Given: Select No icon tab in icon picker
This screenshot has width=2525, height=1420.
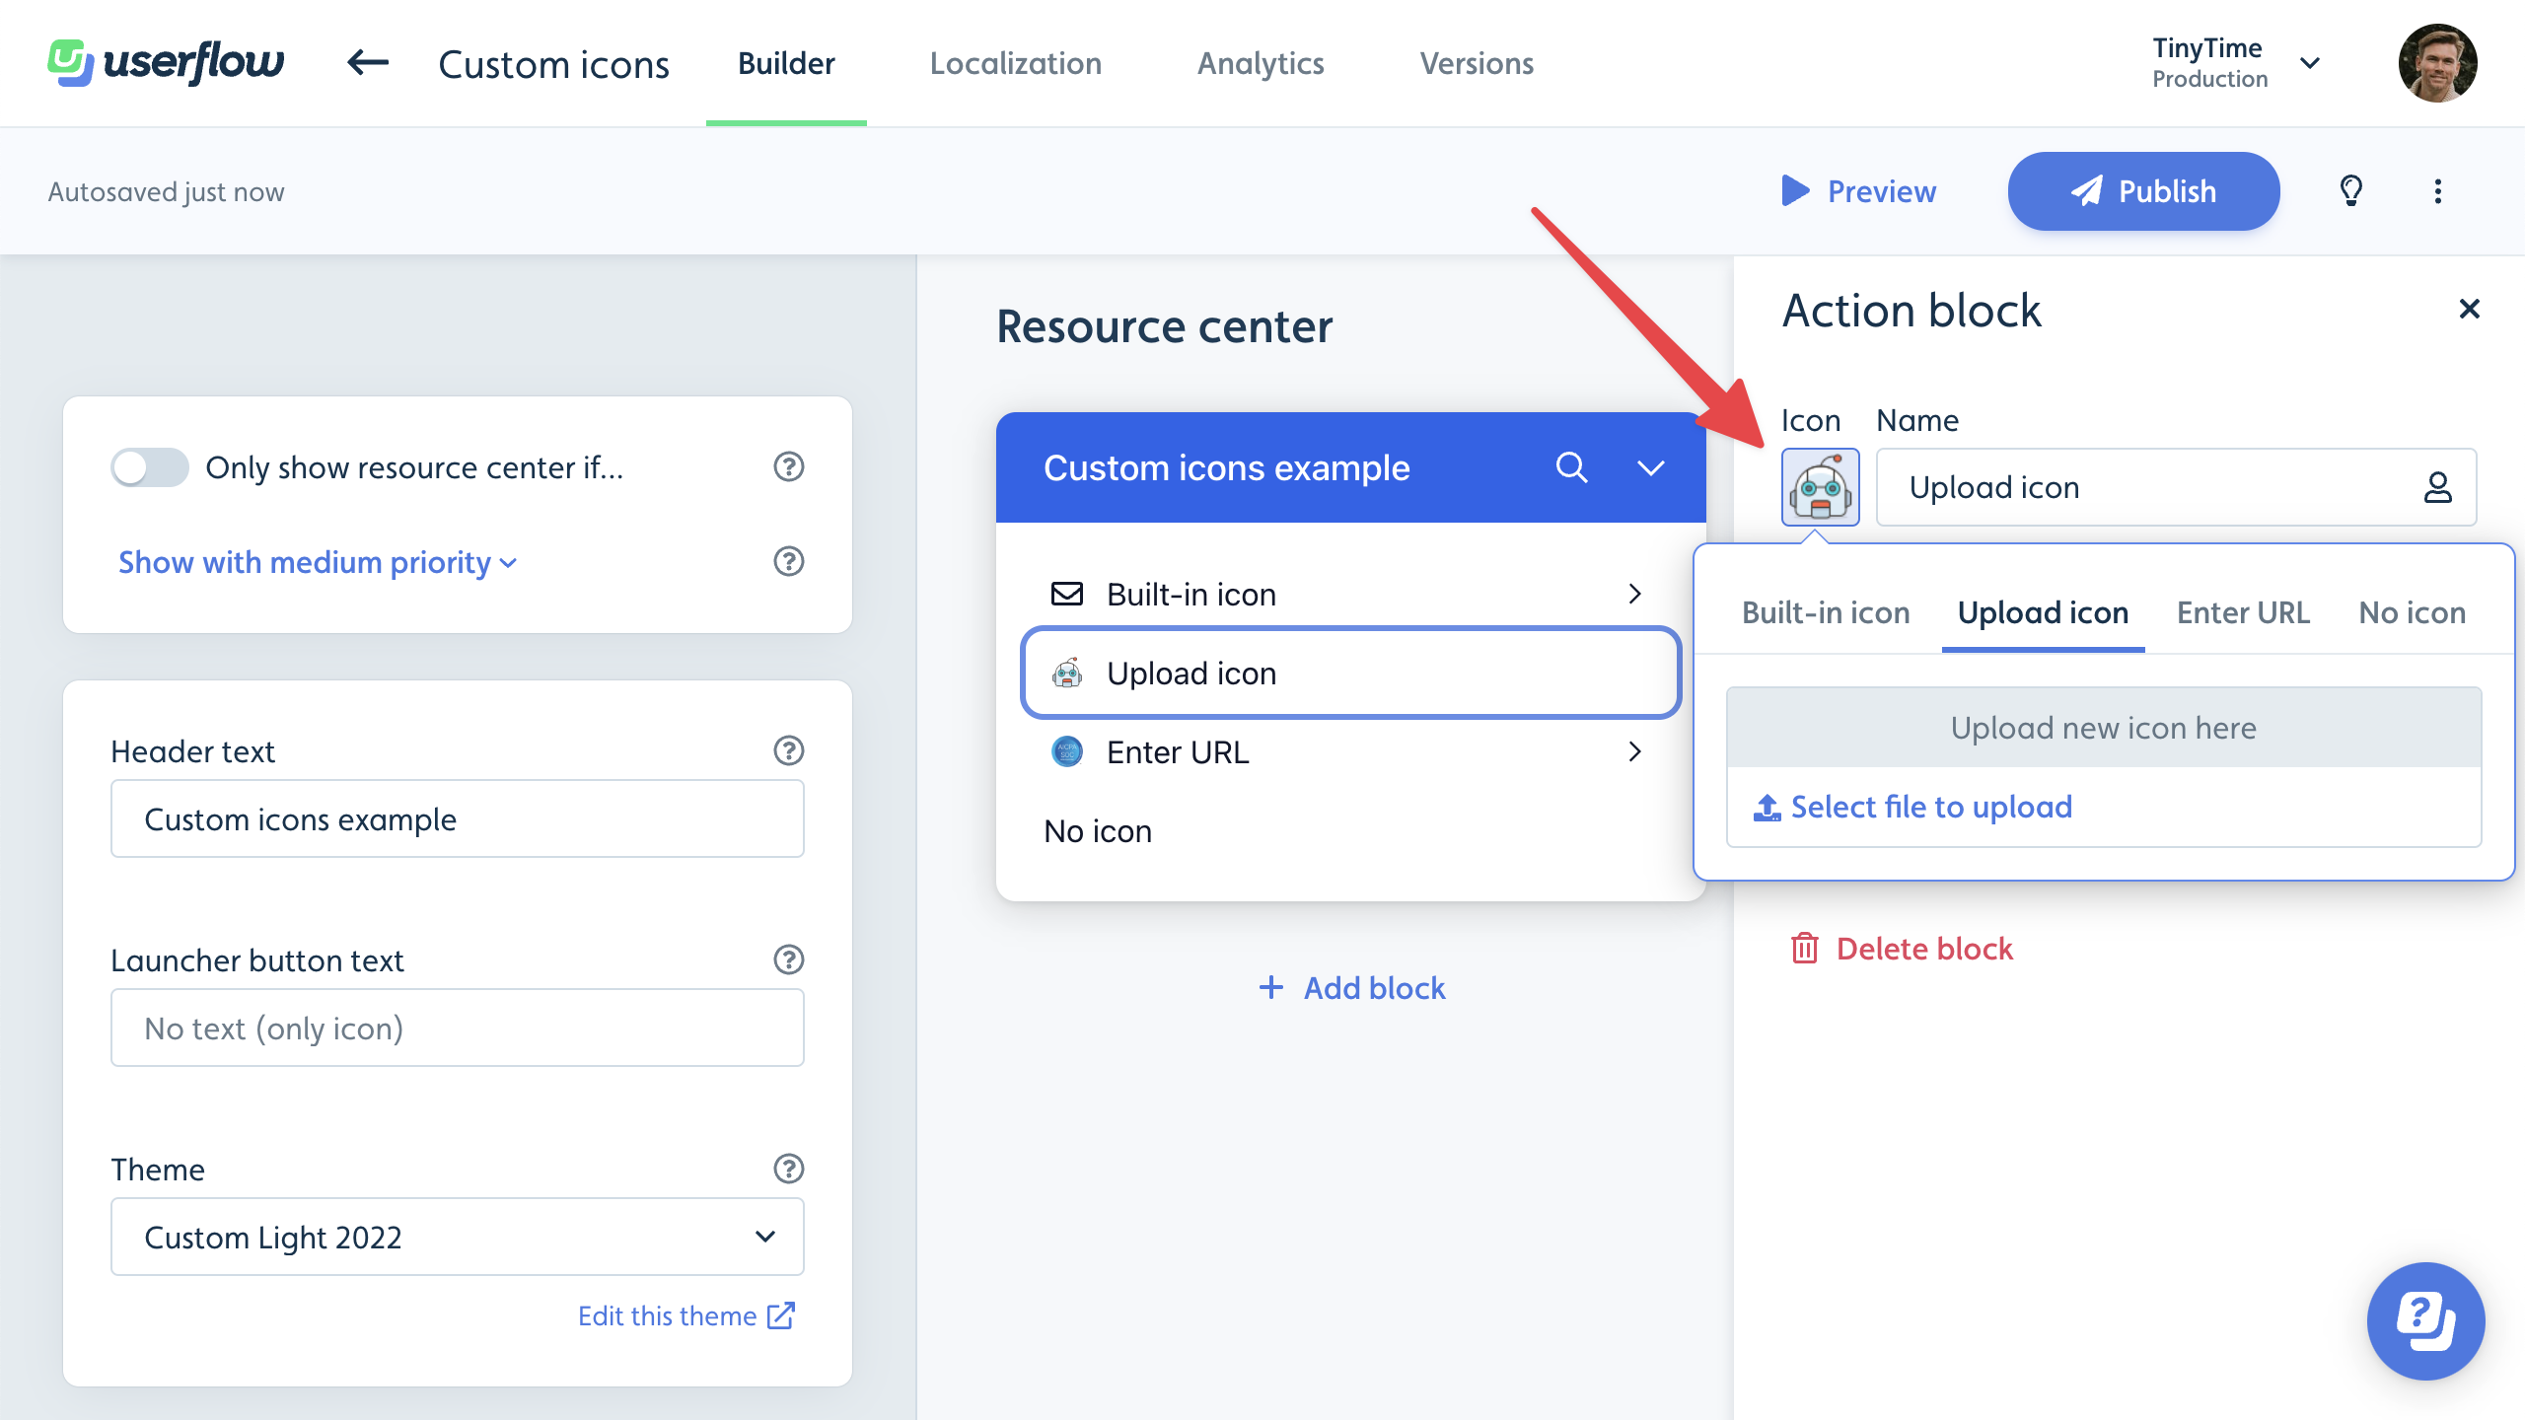Looking at the screenshot, I should pos(2413,612).
